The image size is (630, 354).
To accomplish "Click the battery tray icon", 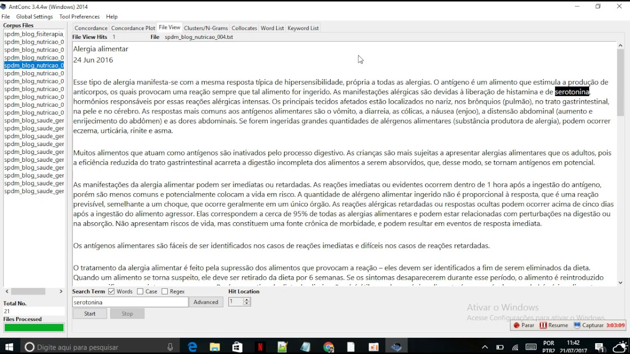I will coord(500,347).
